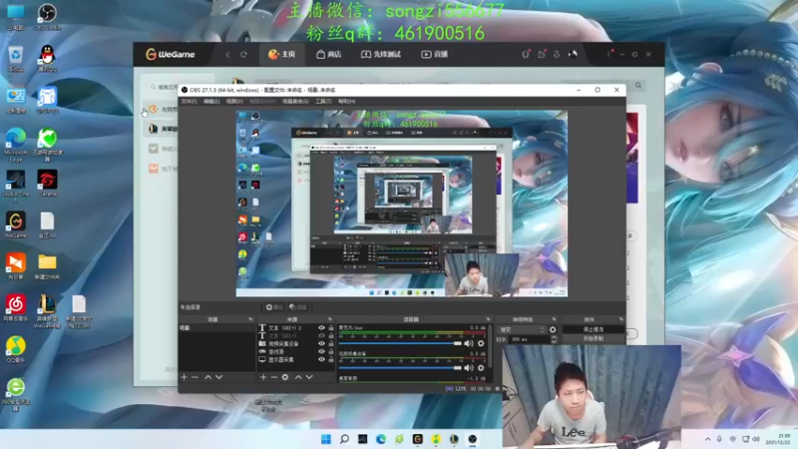Add a new source with plus icon
This screenshot has height=449, width=798.
click(x=263, y=377)
